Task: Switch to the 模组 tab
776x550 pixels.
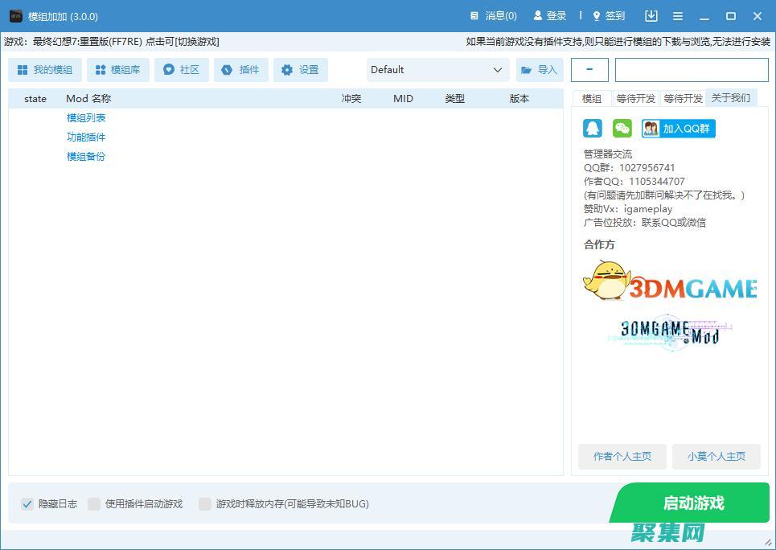Action: pyautogui.click(x=591, y=98)
